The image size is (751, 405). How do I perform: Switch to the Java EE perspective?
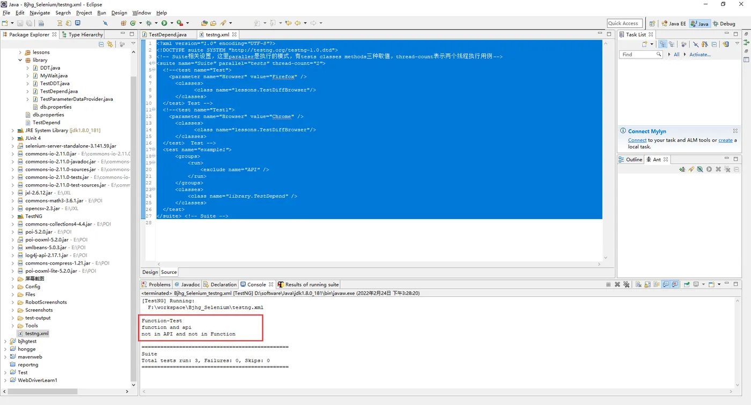point(674,24)
